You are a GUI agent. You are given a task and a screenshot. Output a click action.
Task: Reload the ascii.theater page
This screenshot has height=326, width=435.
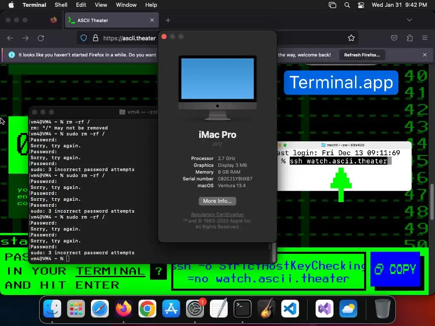[41, 38]
